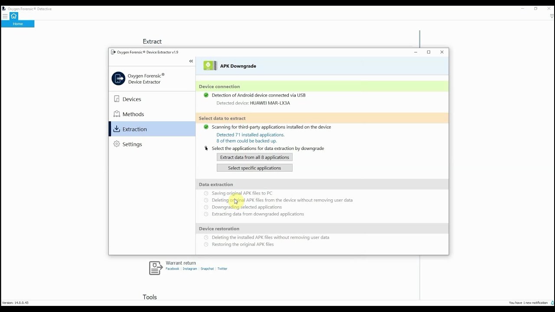Open the Twitter warrant return link

222,269
